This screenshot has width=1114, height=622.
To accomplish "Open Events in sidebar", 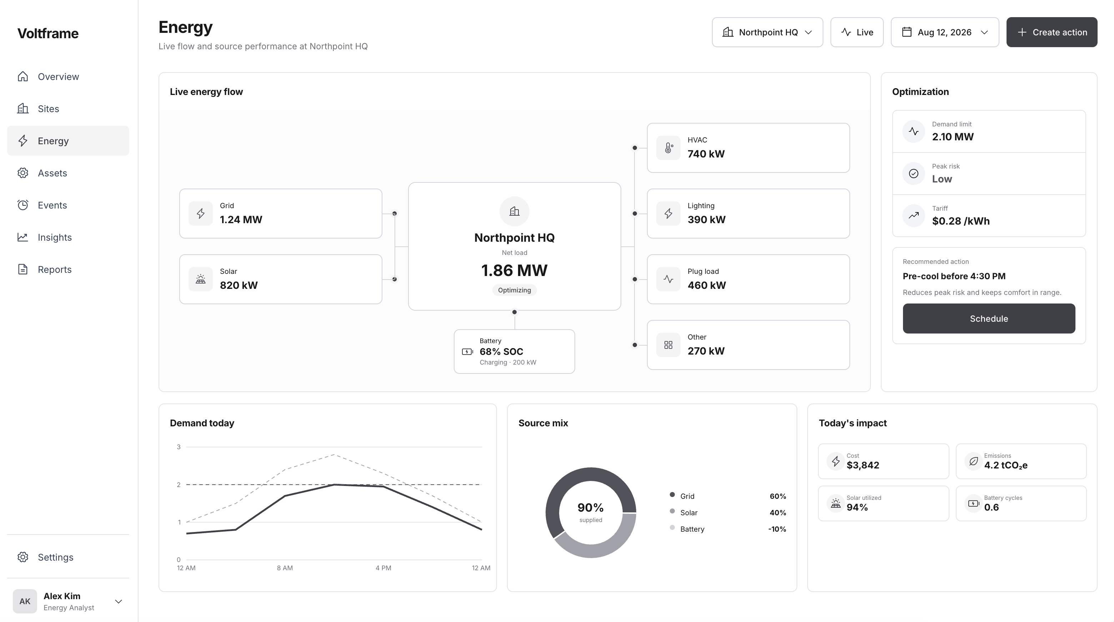I will pyautogui.click(x=68, y=205).
